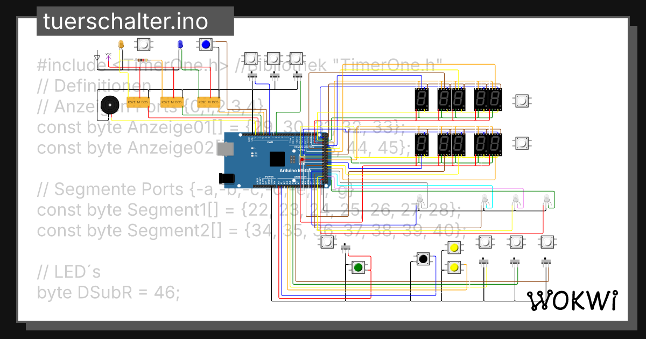This screenshot has height=339, width=646.
Task: Click the green pushbutton
Action: tap(359, 266)
